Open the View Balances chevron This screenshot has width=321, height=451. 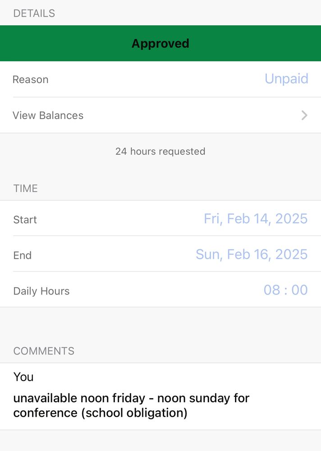[x=304, y=115]
